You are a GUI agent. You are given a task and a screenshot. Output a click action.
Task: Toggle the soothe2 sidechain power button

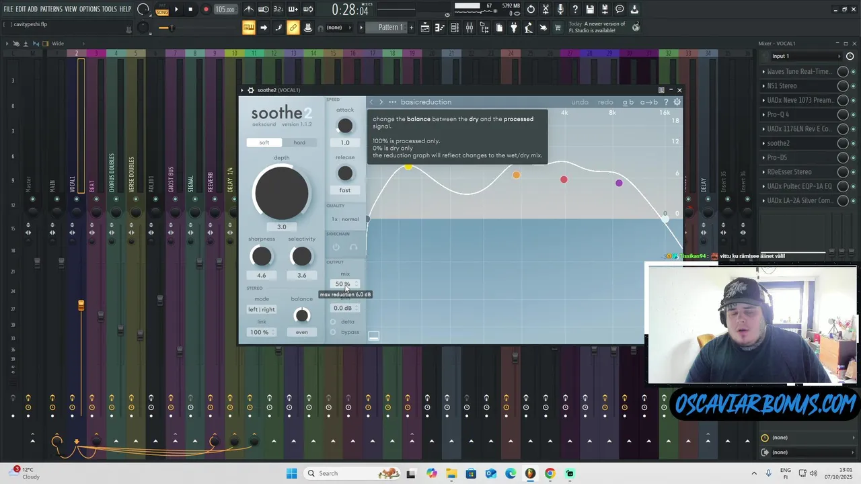(336, 247)
